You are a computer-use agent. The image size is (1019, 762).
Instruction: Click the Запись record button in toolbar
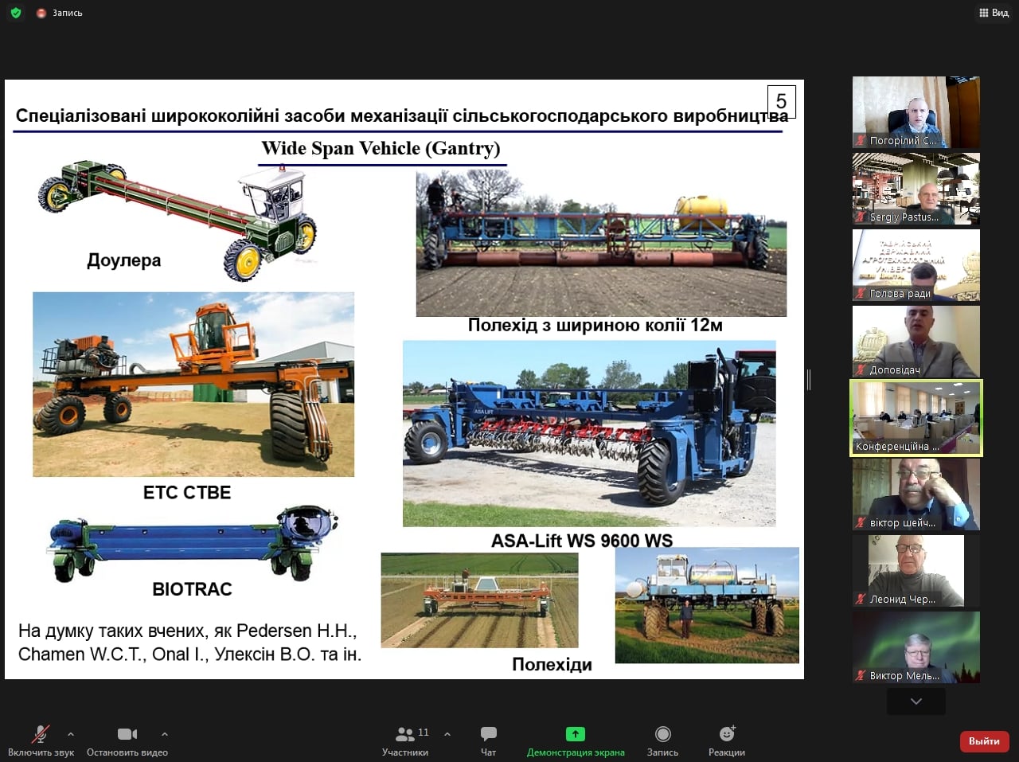tap(662, 741)
